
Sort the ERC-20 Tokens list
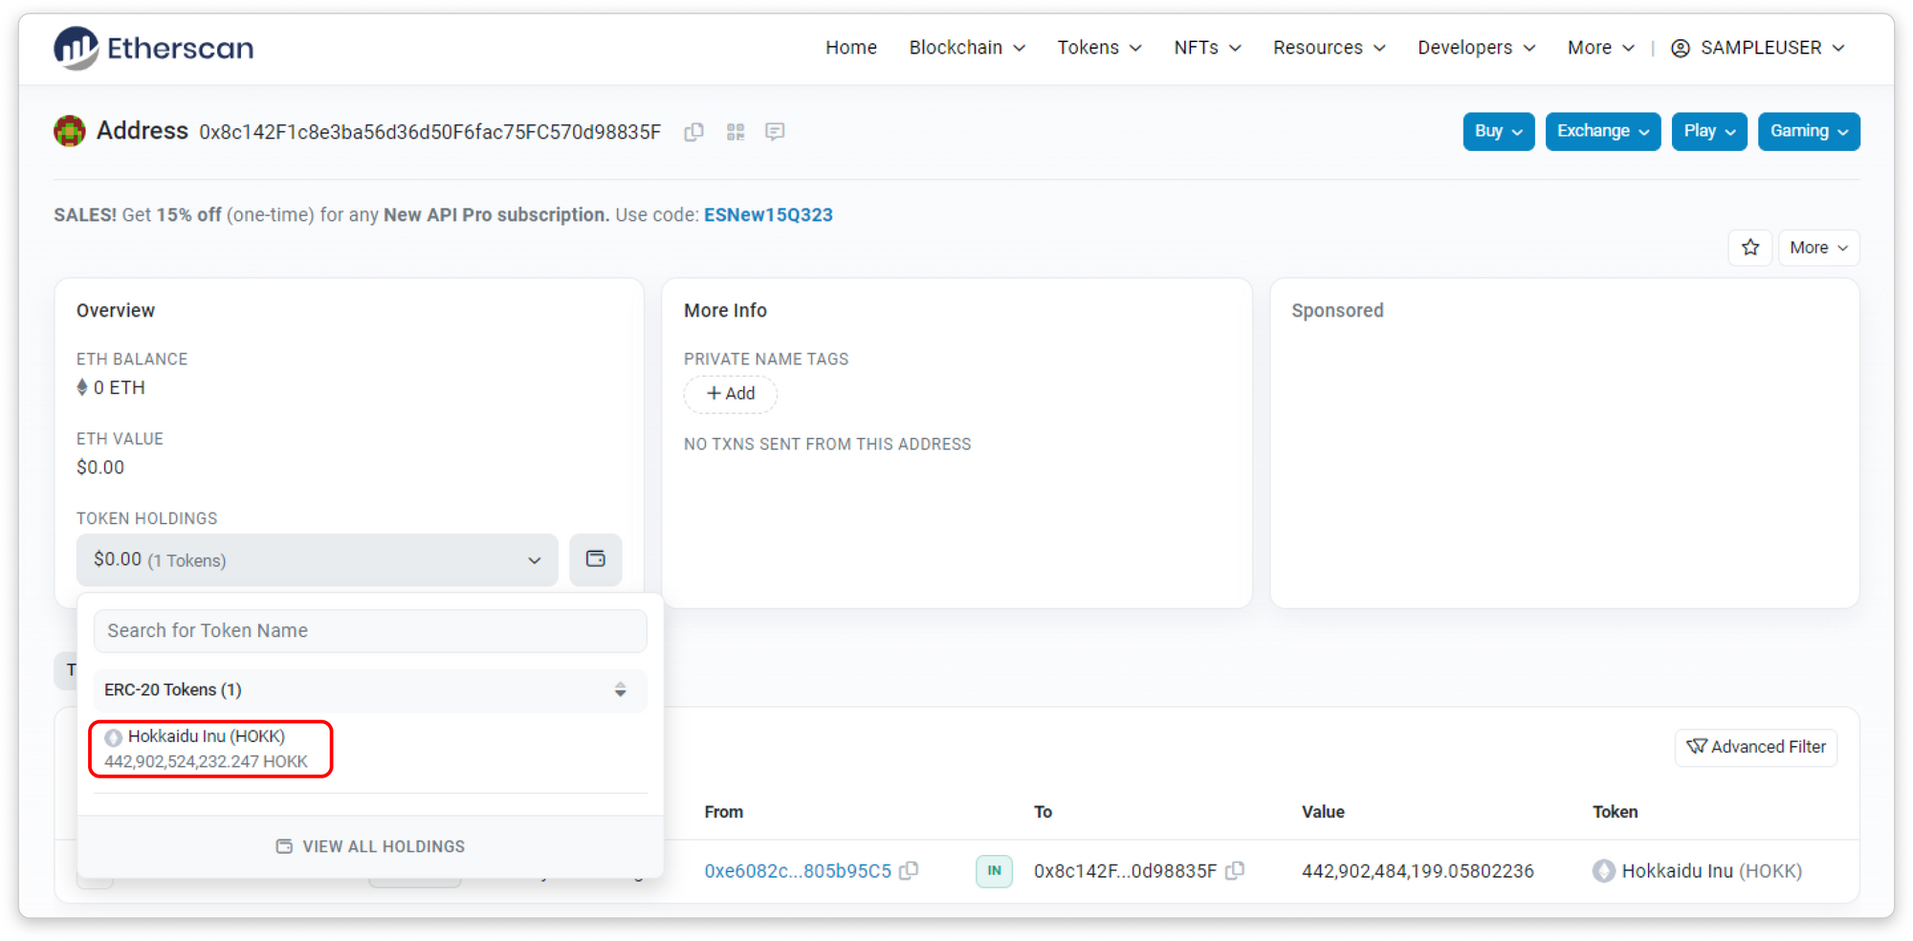click(620, 689)
